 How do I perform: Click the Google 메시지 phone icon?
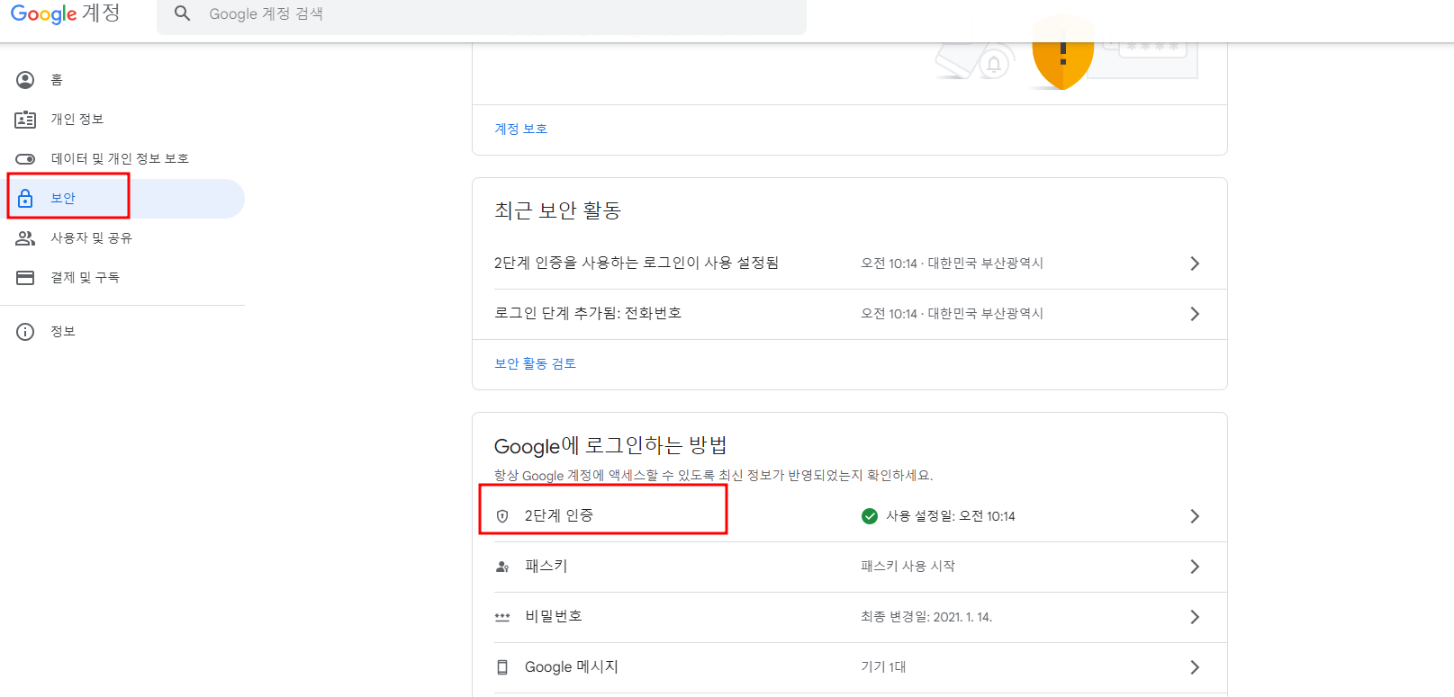(502, 667)
